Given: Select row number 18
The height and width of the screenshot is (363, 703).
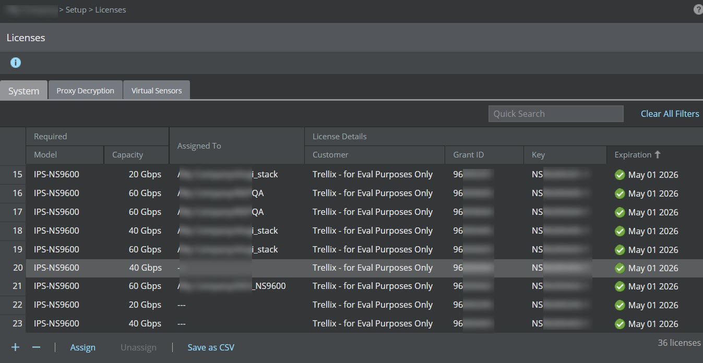Looking at the screenshot, I should coord(17,231).
